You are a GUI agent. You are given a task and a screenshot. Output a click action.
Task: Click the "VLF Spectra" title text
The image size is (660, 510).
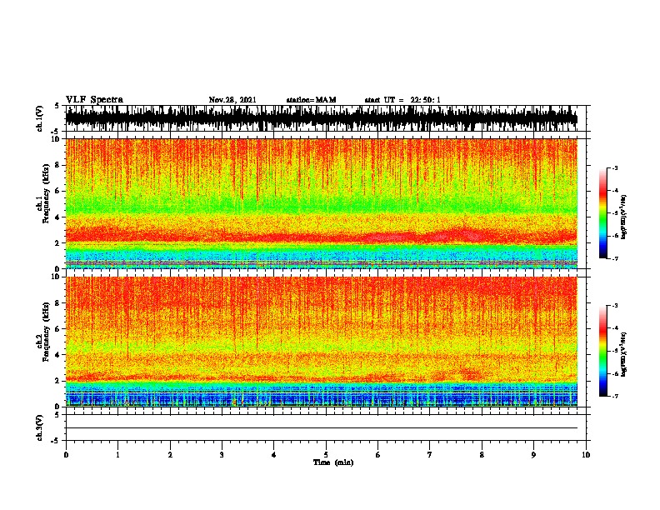pyautogui.click(x=94, y=100)
